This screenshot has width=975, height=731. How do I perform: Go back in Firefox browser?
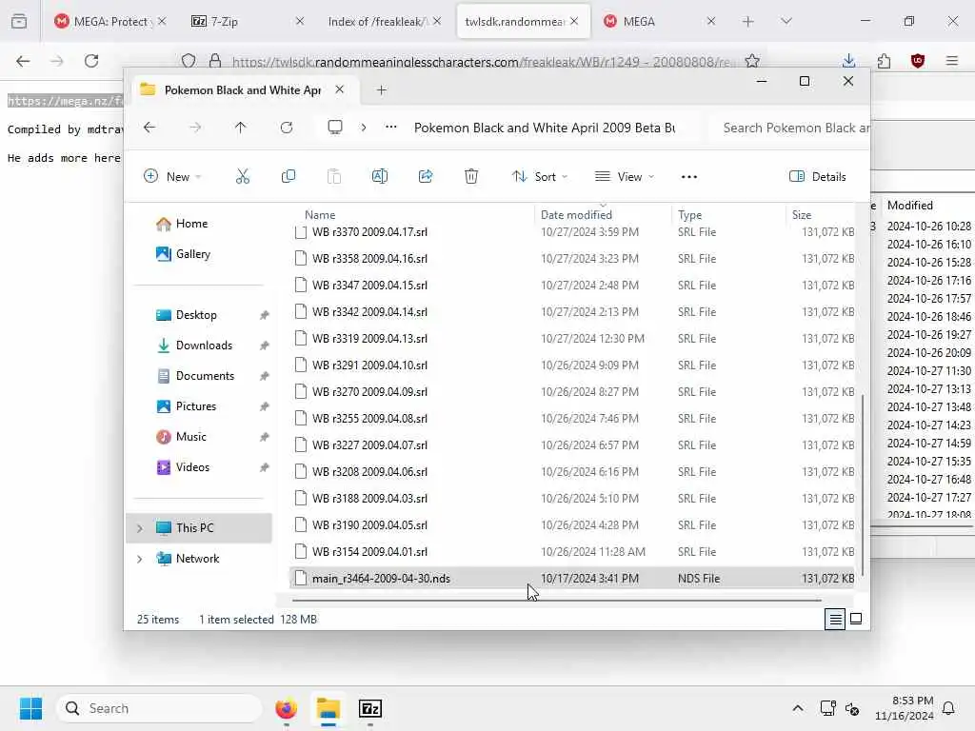pos(23,61)
